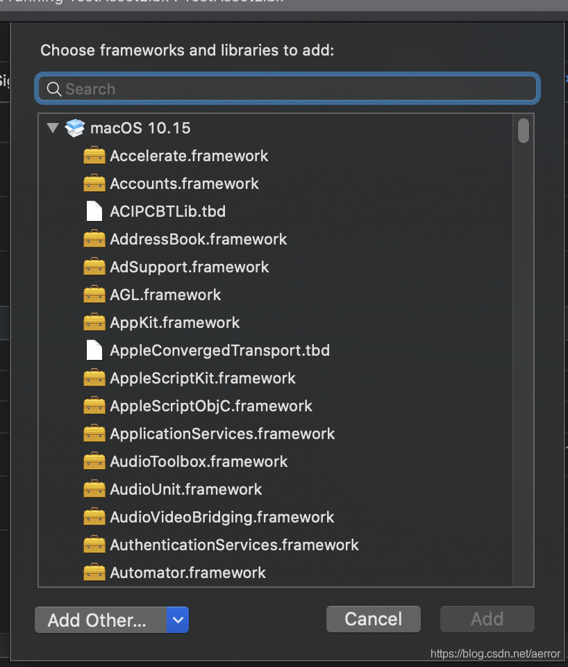Select ACIPCBTLib.tbd text
568x667 pixels.
[167, 211]
